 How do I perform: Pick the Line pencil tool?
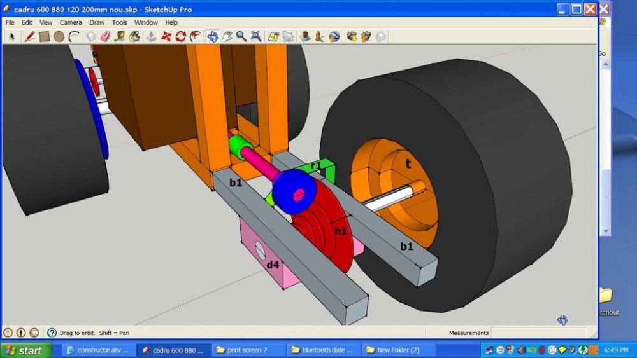(29, 37)
